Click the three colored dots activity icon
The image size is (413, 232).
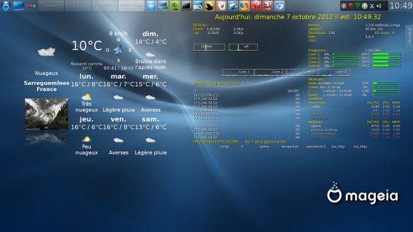pos(31,6)
